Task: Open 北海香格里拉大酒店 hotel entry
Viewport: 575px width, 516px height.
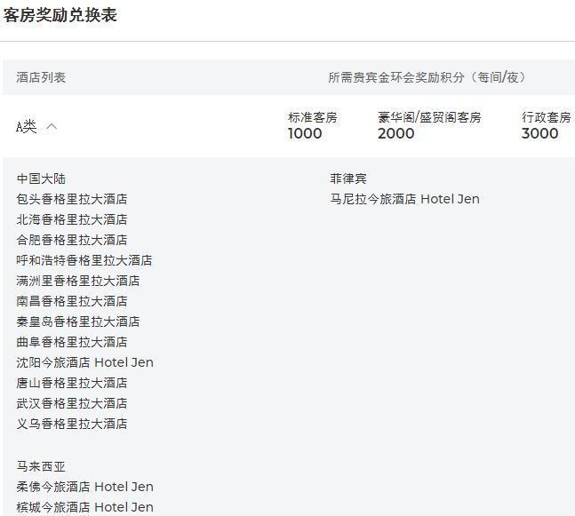Action: (72, 219)
